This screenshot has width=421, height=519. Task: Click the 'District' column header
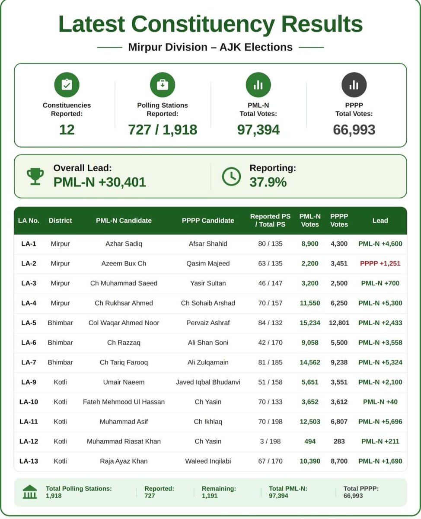click(60, 221)
